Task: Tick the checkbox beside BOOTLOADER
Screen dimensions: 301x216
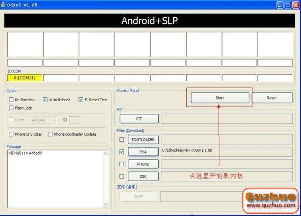Action: point(122,139)
